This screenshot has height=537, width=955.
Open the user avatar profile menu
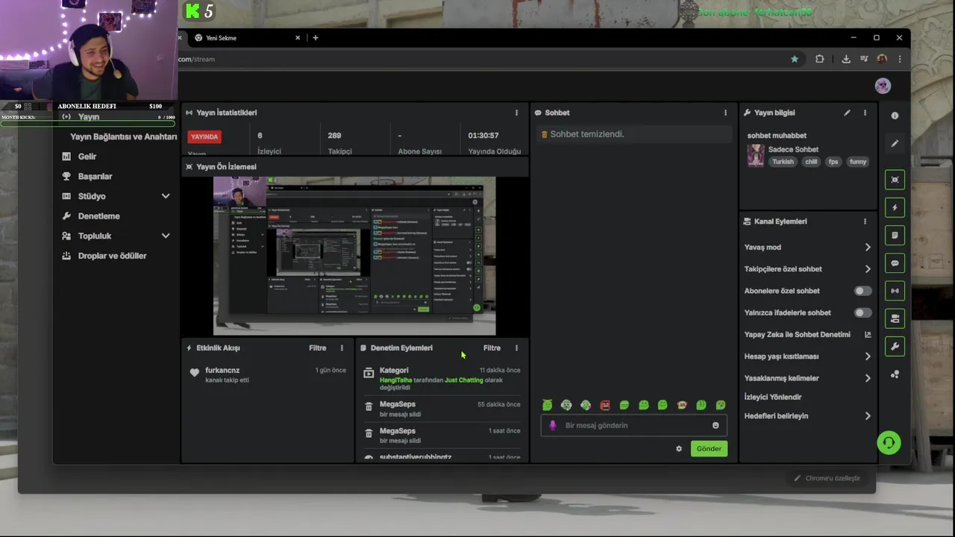883,86
